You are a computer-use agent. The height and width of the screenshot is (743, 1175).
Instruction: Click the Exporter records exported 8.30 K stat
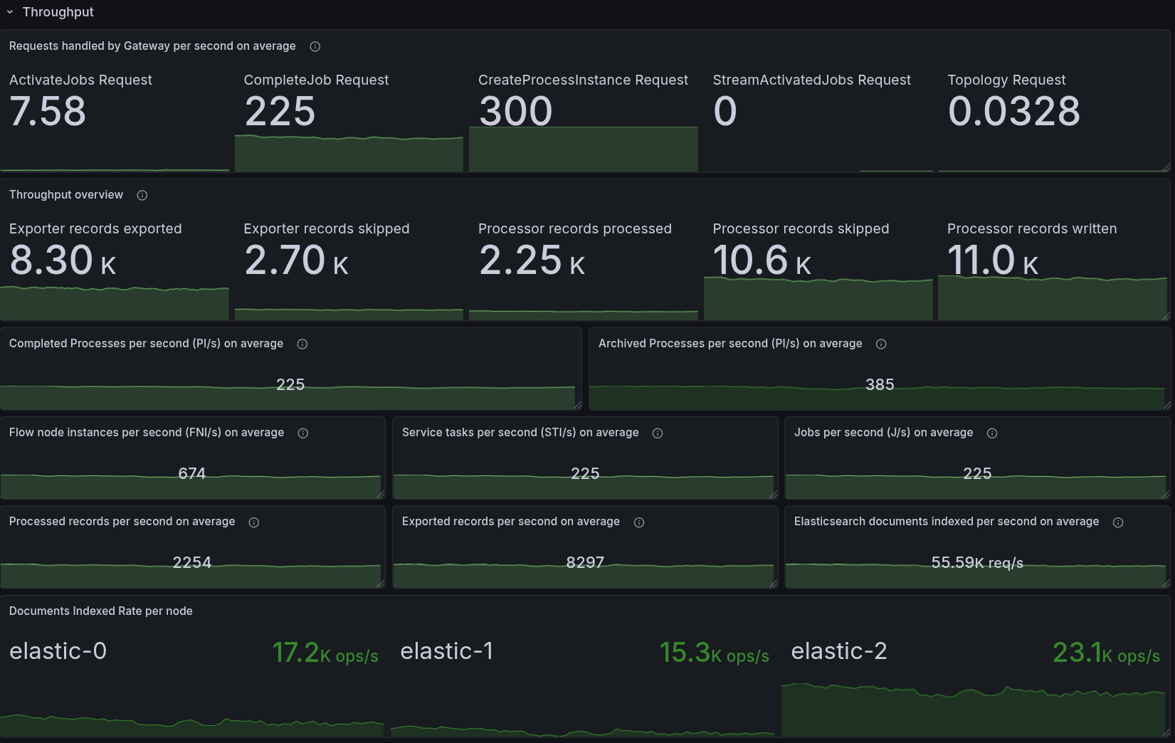point(63,260)
